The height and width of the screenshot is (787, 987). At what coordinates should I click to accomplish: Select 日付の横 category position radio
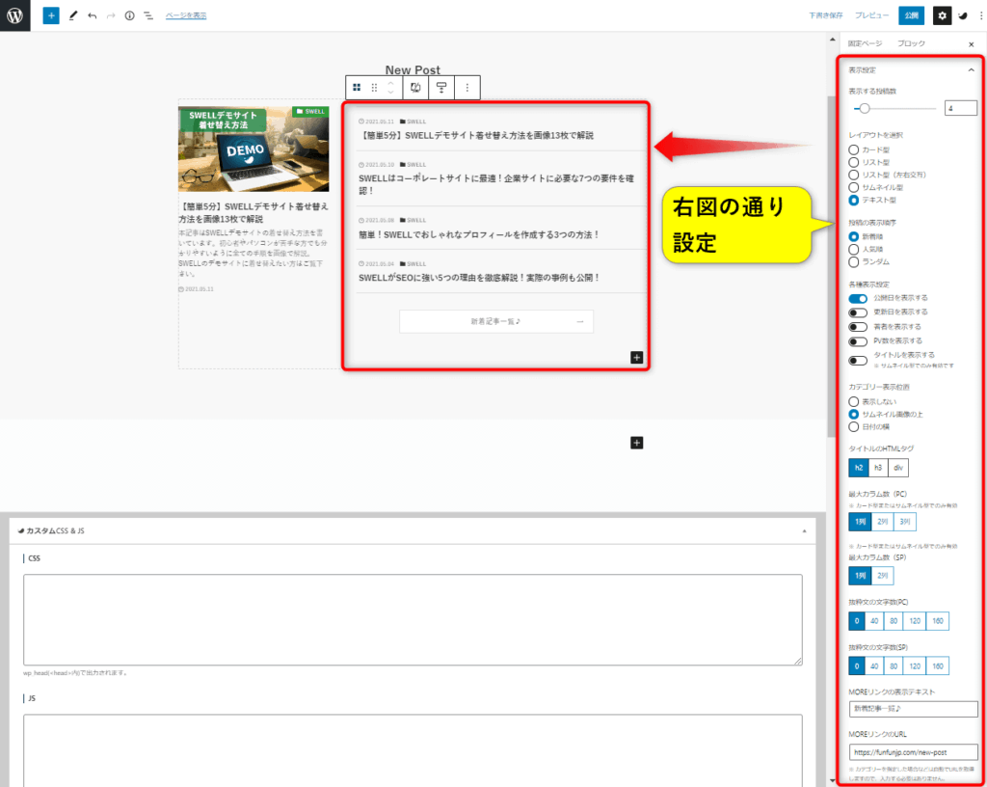click(x=854, y=427)
